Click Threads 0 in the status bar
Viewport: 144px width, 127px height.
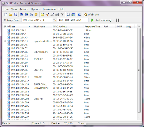coord(38,123)
